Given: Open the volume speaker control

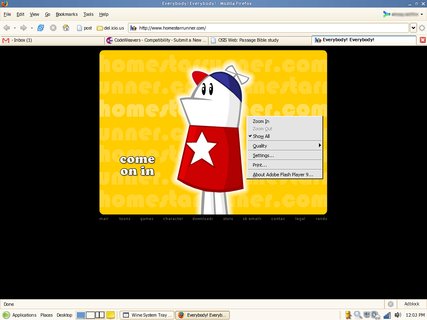Looking at the screenshot, I should pyautogui.click(x=397, y=315).
